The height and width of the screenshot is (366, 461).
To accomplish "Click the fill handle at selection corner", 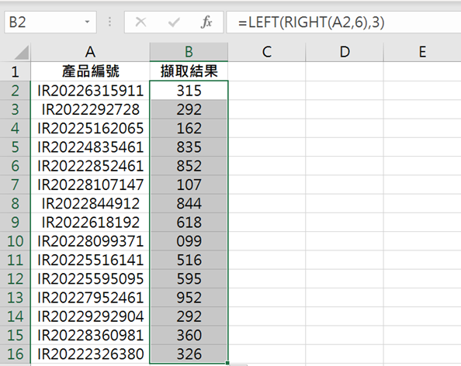I will [x=227, y=363].
